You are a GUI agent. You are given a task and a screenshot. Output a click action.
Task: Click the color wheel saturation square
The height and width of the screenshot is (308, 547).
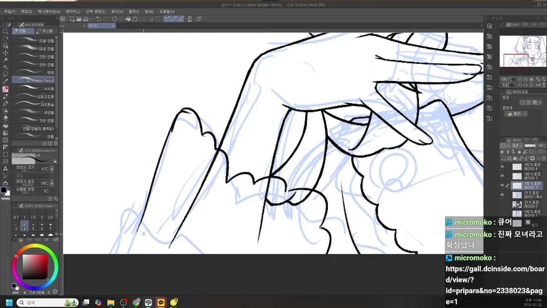pyautogui.click(x=35, y=267)
